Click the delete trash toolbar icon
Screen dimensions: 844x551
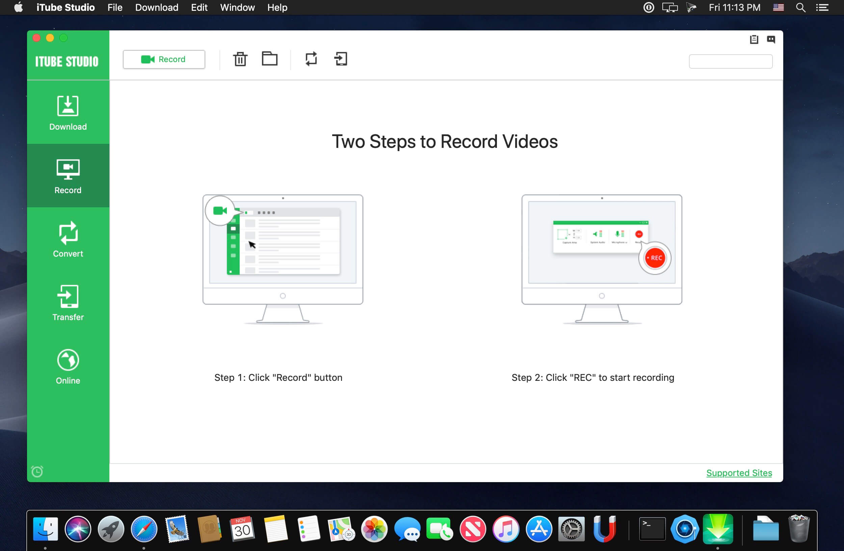[240, 59]
